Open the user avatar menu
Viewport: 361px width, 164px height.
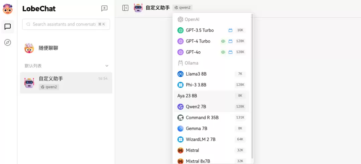click(x=8, y=9)
